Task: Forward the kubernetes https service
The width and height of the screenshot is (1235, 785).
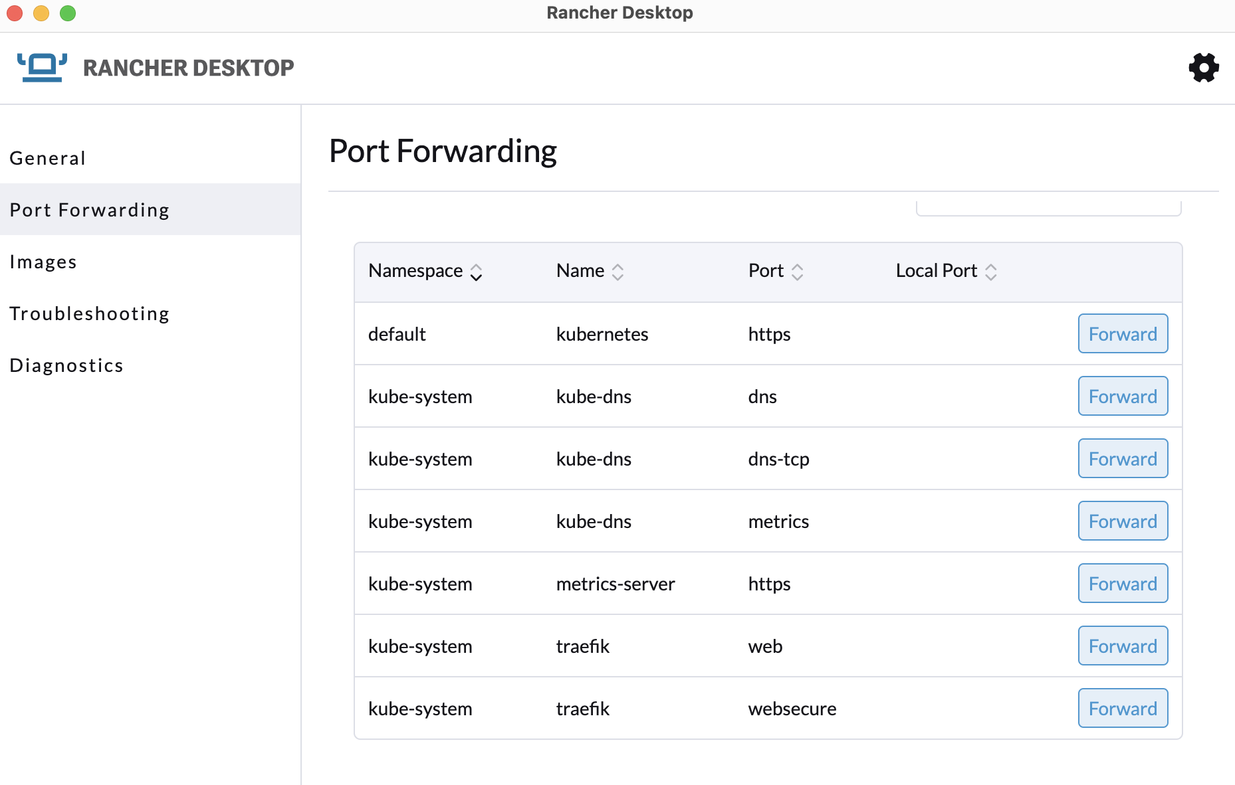Action: 1123,334
